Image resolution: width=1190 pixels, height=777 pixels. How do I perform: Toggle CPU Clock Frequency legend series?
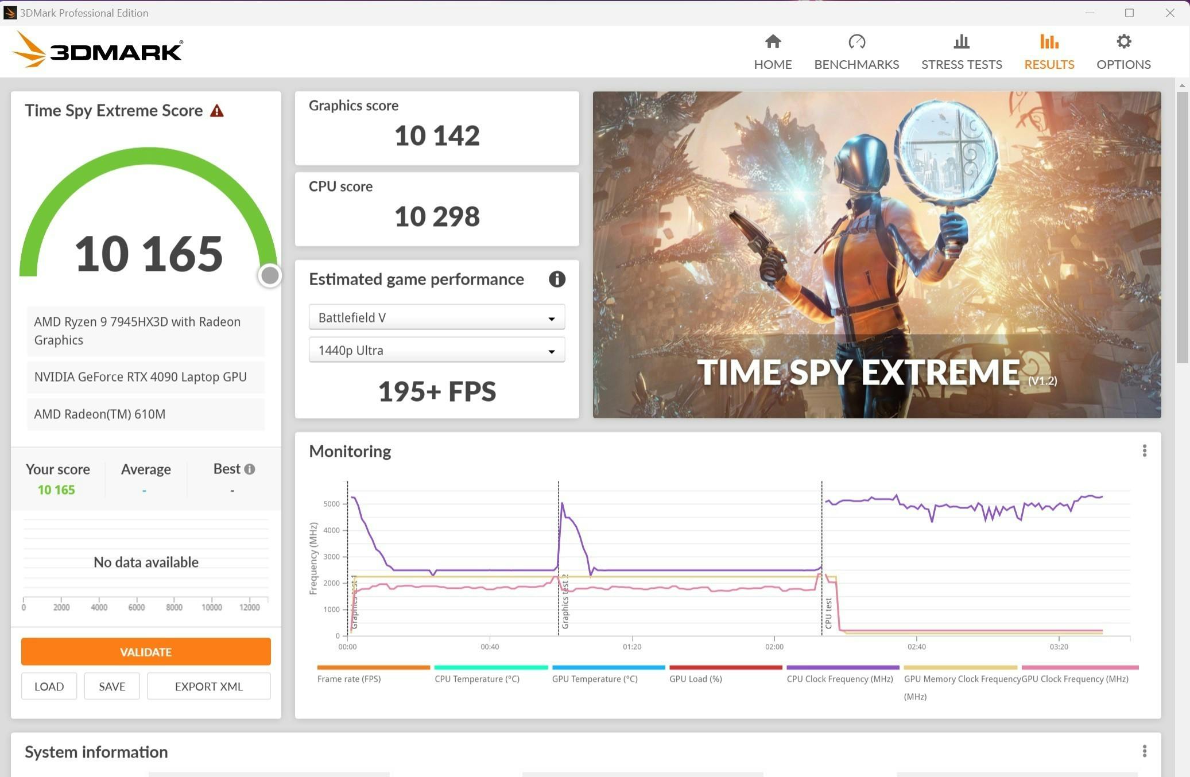pos(843,674)
